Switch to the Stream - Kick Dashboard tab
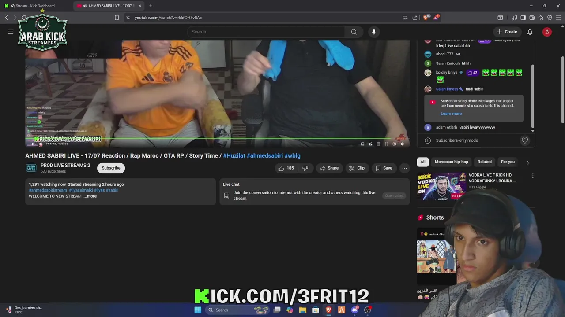The width and height of the screenshot is (565, 317). (x=35, y=6)
